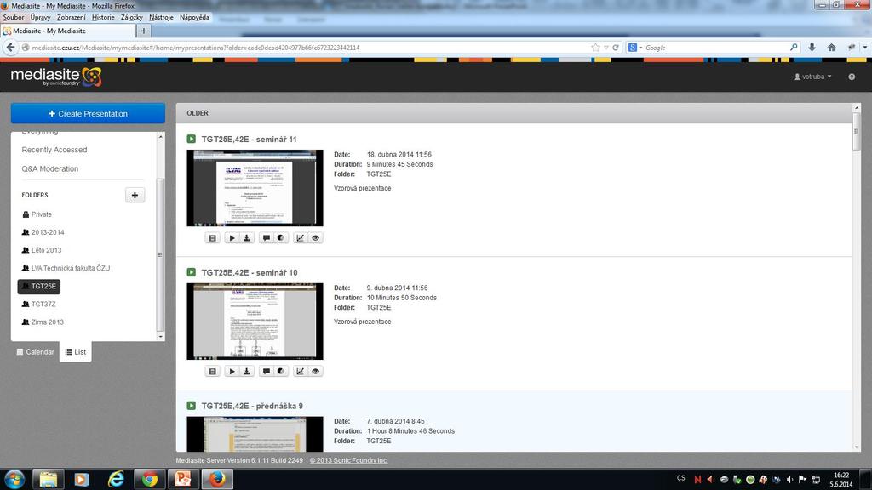
Task: Select the TGT25E folder
Action: tap(39, 286)
